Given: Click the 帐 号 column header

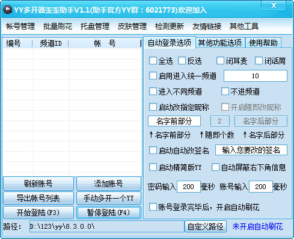Looking at the screenshot, I should point(105,43).
